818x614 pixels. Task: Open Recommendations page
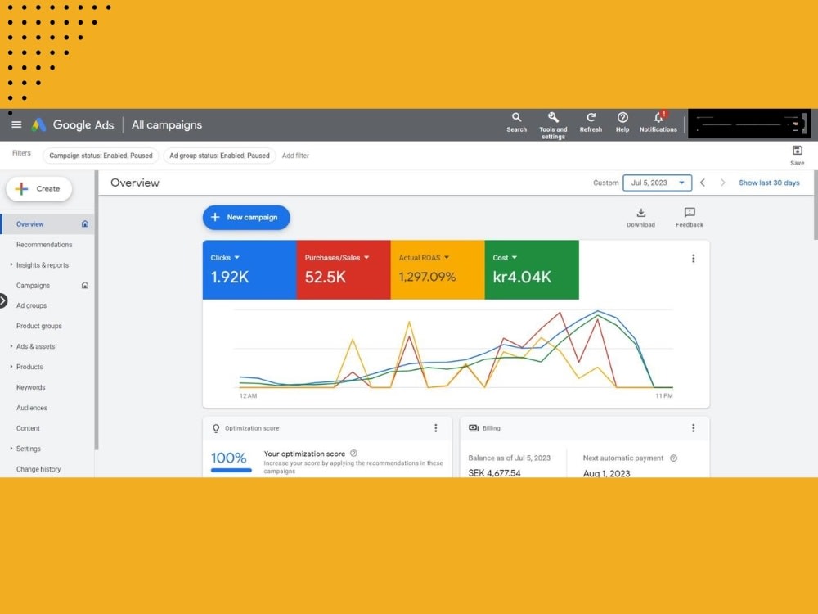(44, 244)
